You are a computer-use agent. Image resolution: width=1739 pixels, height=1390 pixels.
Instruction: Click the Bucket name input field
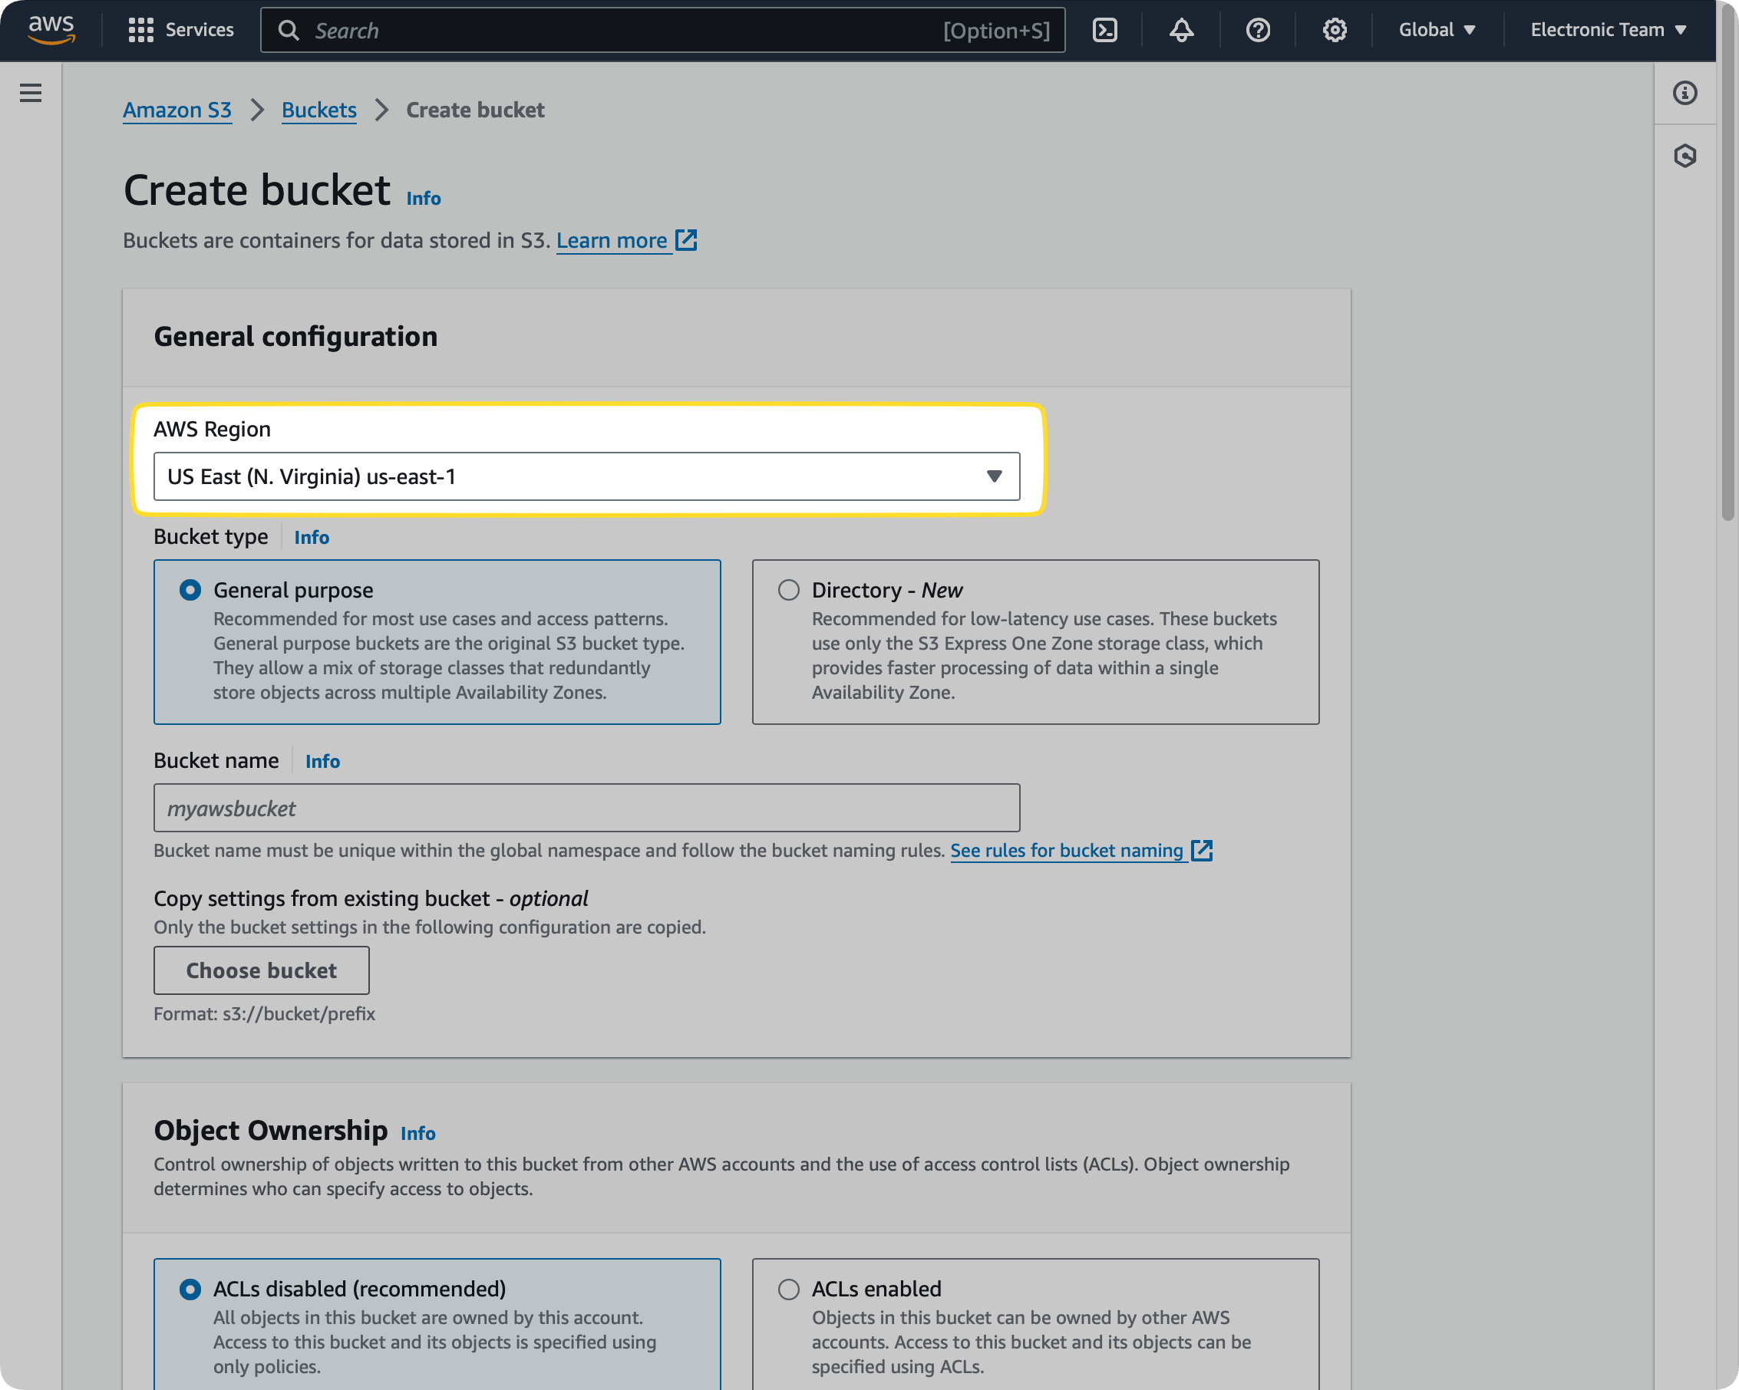click(x=586, y=808)
